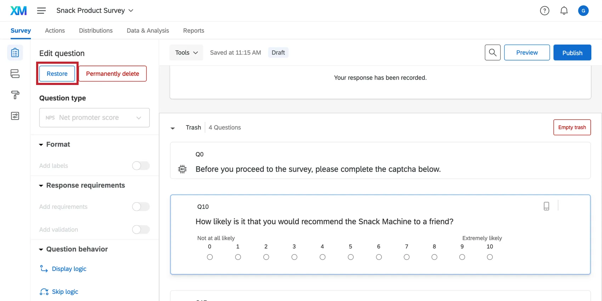This screenshot has height=301, width=602.
Task: Click the Empty trash button
Action: [x=572, y=127]
